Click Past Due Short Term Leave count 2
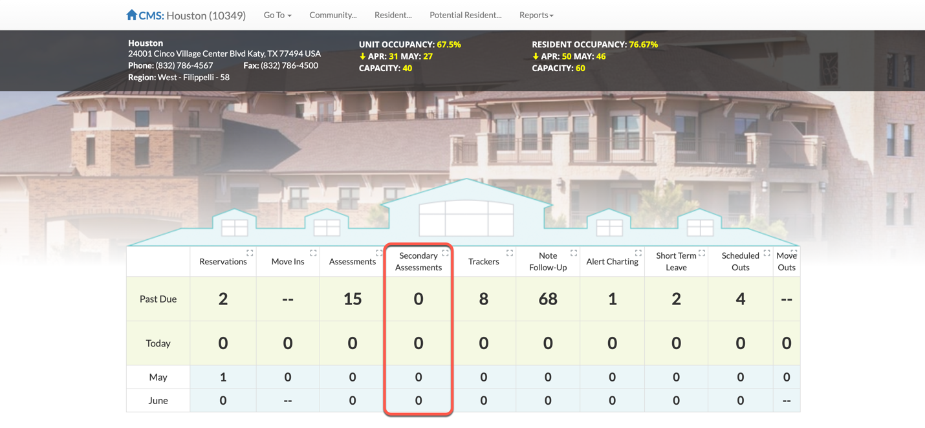 point(676,299)
